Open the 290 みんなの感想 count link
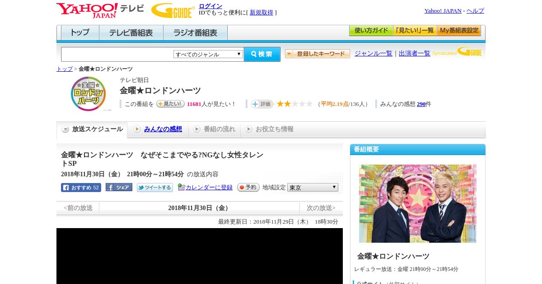 [421, 104]
